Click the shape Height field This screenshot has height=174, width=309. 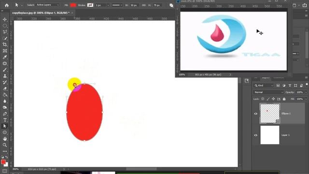pos(157,5)
